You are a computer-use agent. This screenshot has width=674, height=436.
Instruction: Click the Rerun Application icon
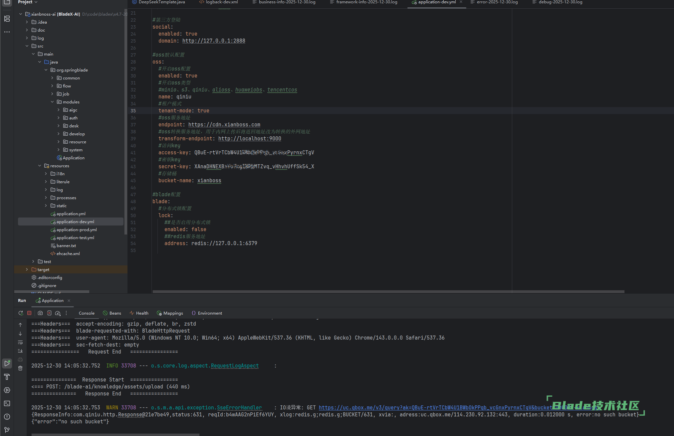21,313
